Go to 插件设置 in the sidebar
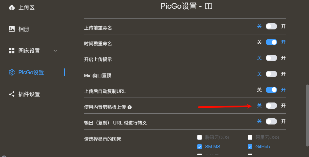309x157 pixels. click(x=29, y=94)
